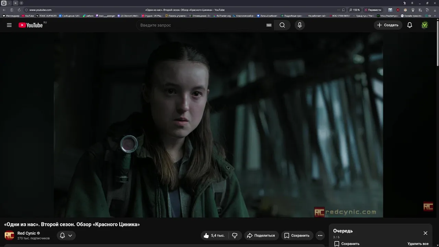Reload the current page
The image size is (439, 247).
[19, 10]
